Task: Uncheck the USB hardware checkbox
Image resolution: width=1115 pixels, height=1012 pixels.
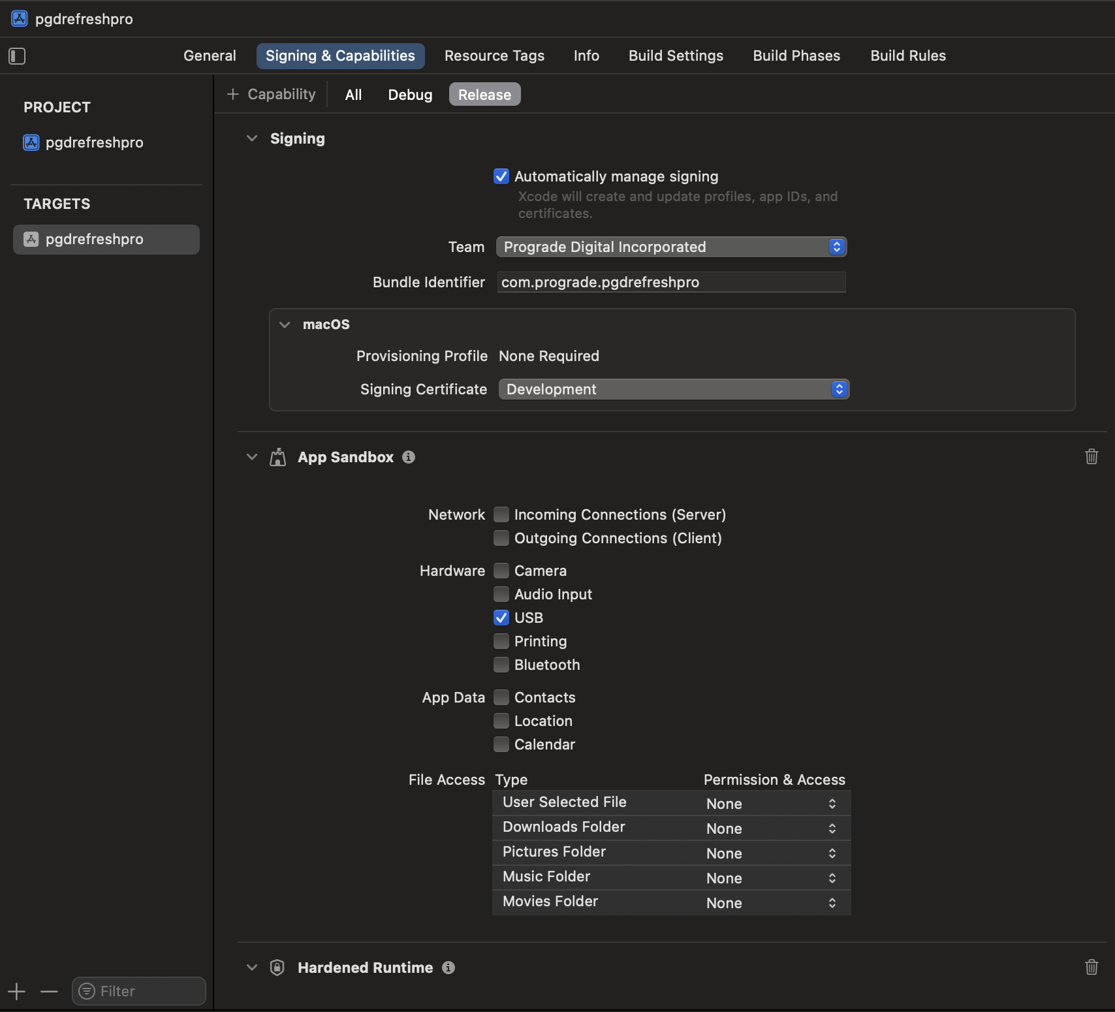Action: tap(501, 618)
